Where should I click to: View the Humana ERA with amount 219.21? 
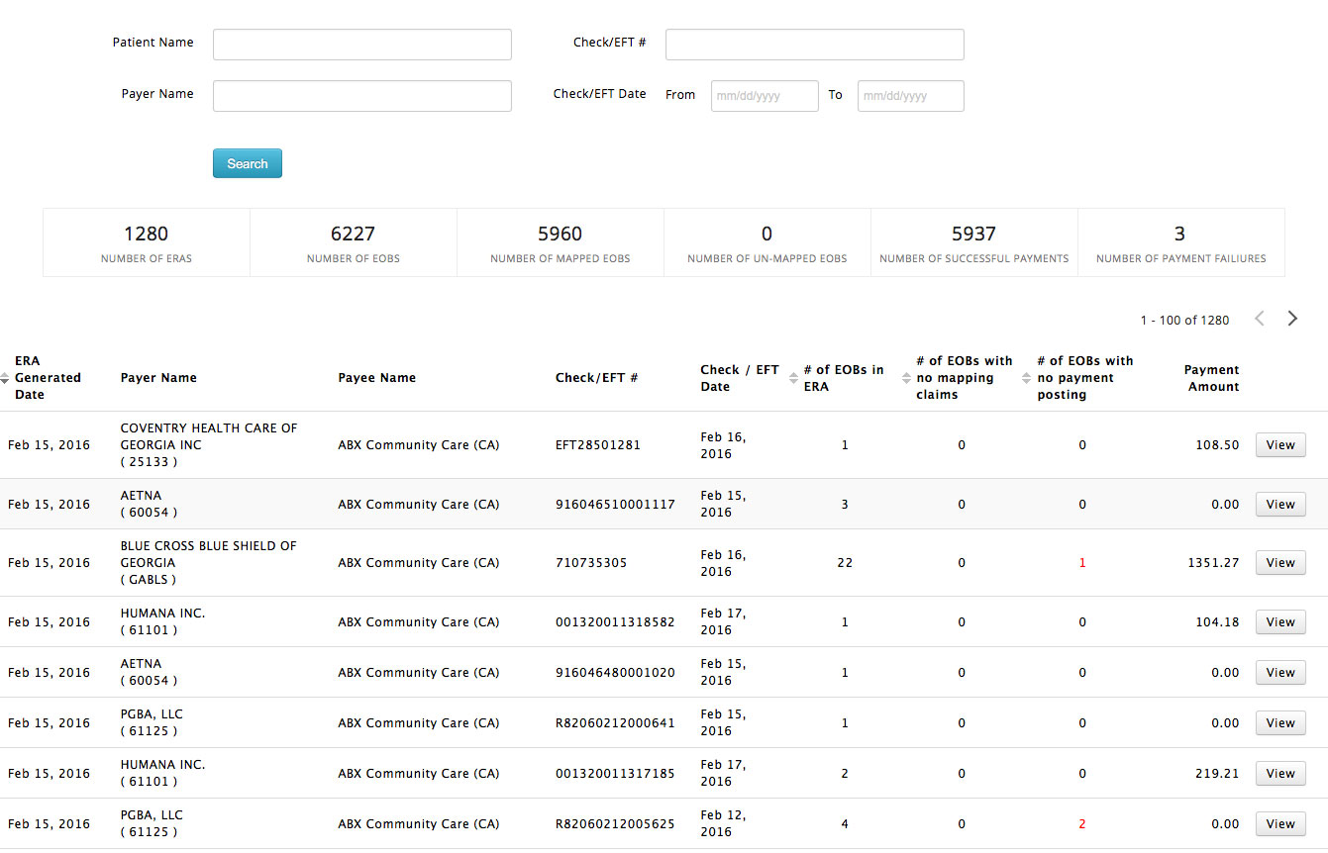(1279, 774)
